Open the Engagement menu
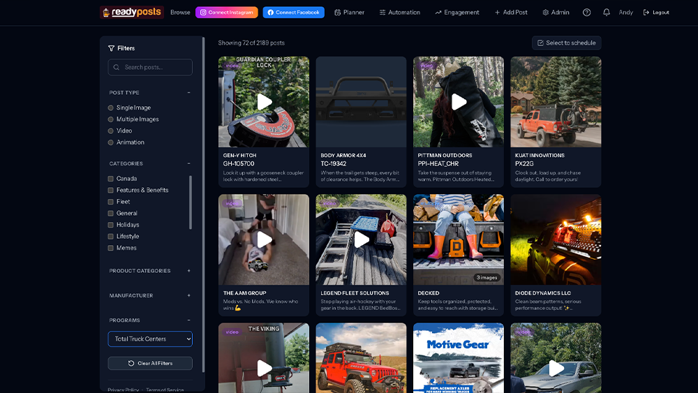This screenshot has height=393, width=698. pyautogui.click(x=457, y=13)
